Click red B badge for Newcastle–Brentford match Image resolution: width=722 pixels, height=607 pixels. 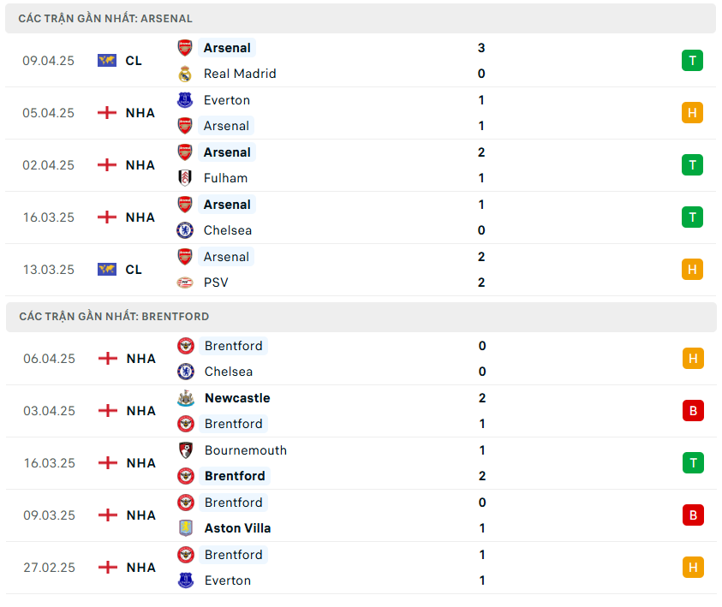coord(693,411)
